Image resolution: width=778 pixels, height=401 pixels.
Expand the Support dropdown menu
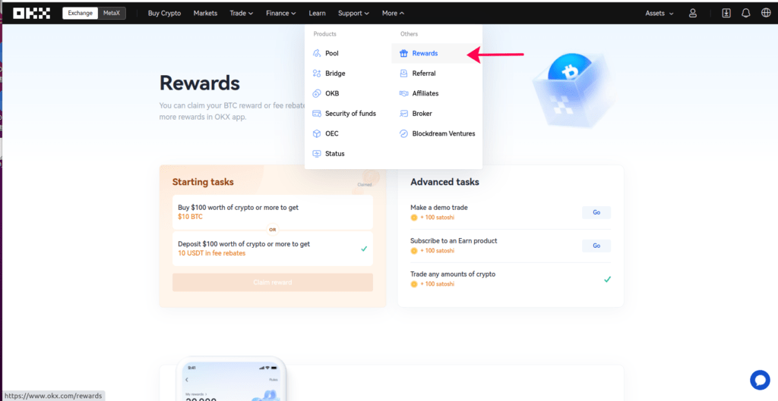pyautogui.click(x=354, y=14)
